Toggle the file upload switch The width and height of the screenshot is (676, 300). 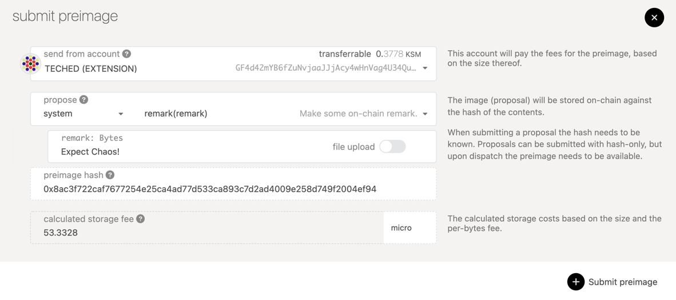[x=392, y=147]
